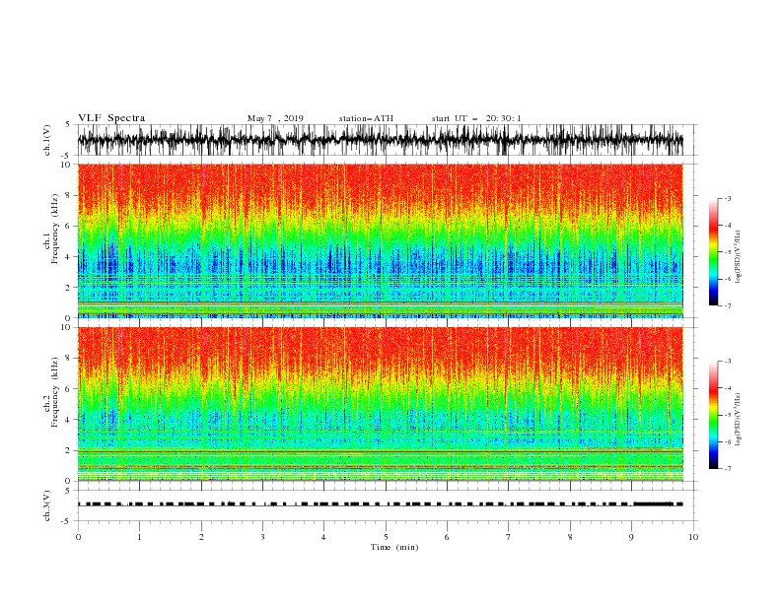Image resolution: width=781 pixels, height=603 pixels.
Task: Click the "2" tick on the time axis
Action: pyautogui.click(x=201, y=537)
